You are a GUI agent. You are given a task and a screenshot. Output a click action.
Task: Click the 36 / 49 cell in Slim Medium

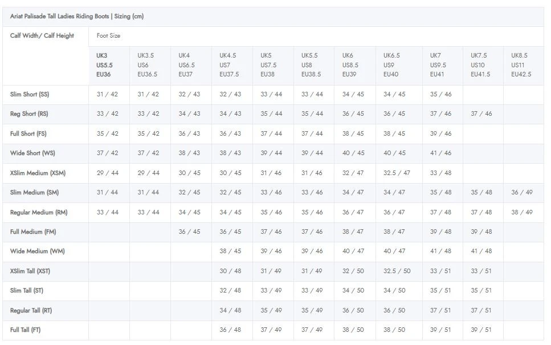[521, 193]
